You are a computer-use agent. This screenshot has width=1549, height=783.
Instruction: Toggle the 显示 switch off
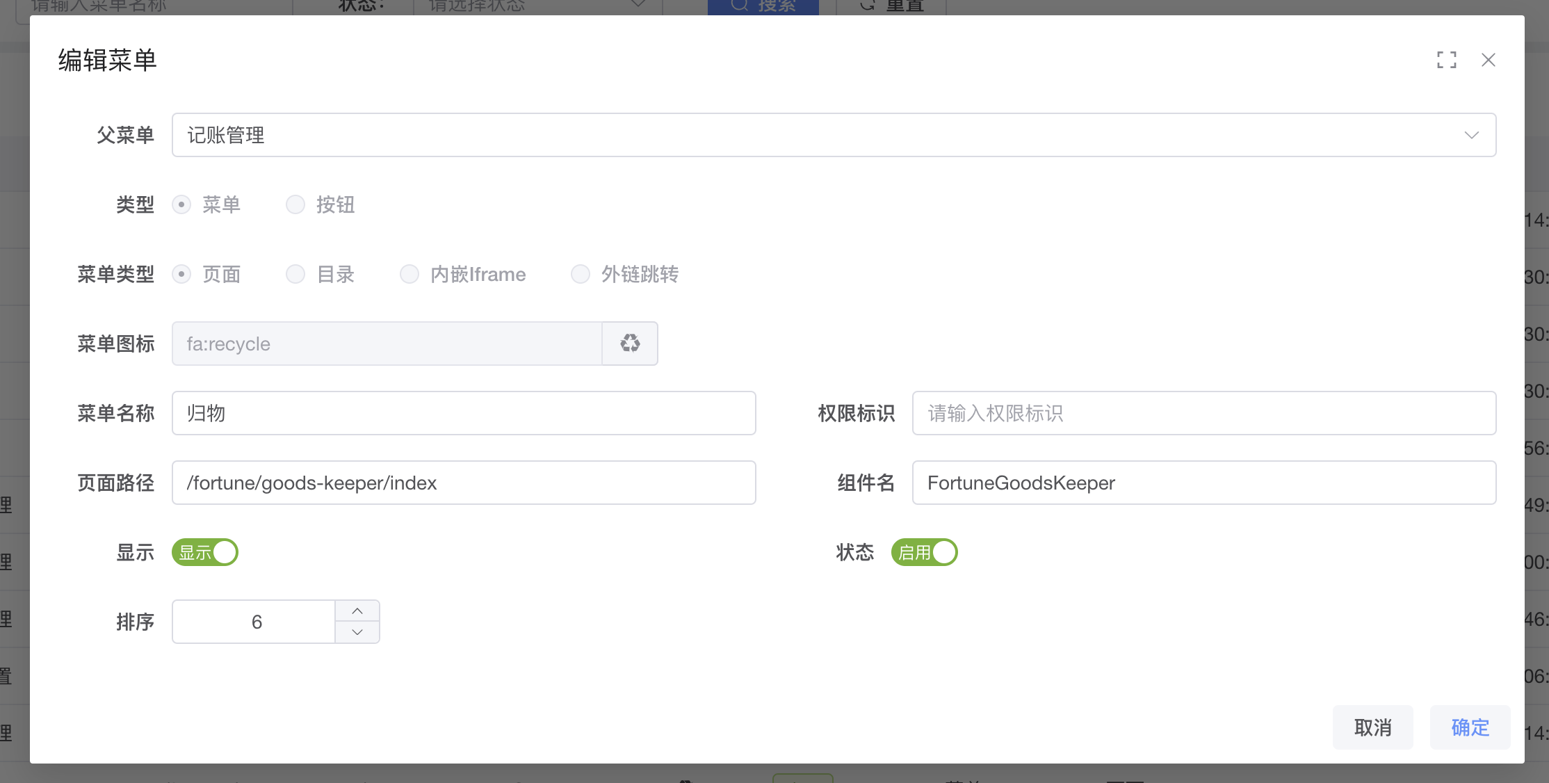pos(205,552)
